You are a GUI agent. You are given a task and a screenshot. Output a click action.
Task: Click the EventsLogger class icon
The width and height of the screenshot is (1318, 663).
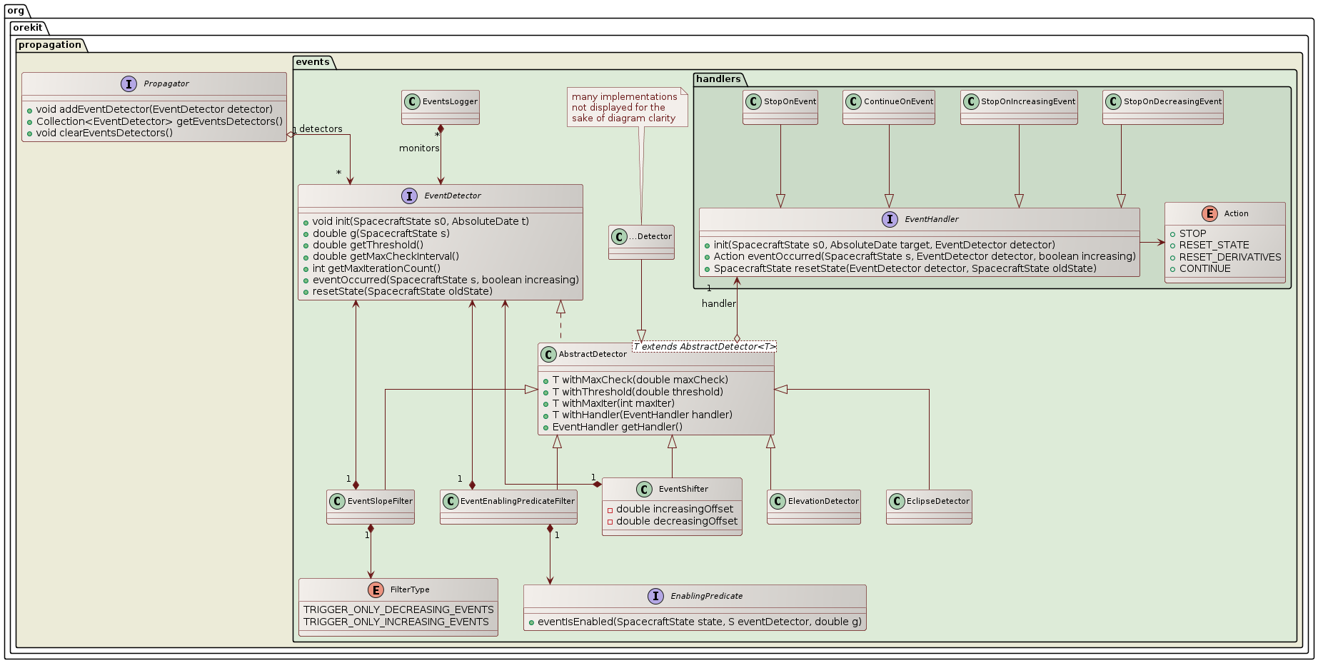[413, 101]
